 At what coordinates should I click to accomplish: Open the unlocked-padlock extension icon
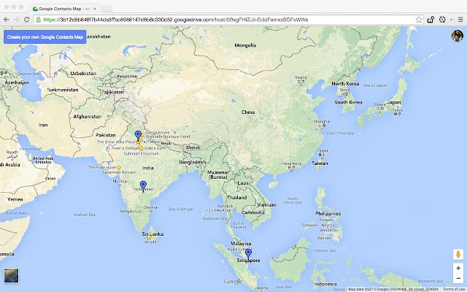(431, 20)
